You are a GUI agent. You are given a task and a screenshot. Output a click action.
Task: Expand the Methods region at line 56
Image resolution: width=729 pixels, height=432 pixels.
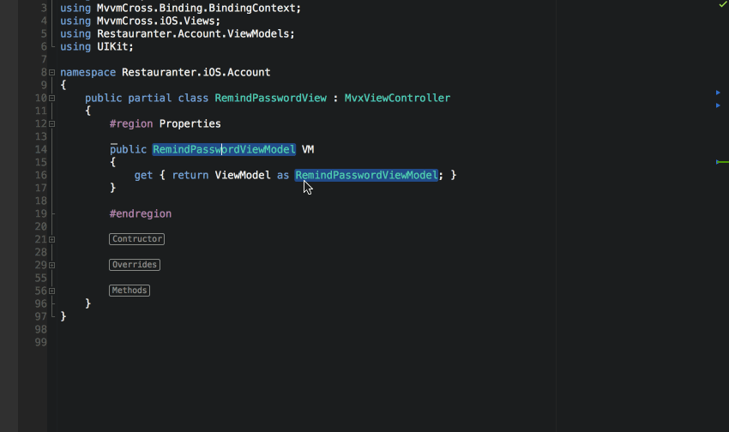52,291
